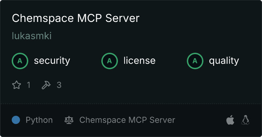The image size is (262, 137).
Task: Click the blue Python language dot
Action: (x=16, y=120)
